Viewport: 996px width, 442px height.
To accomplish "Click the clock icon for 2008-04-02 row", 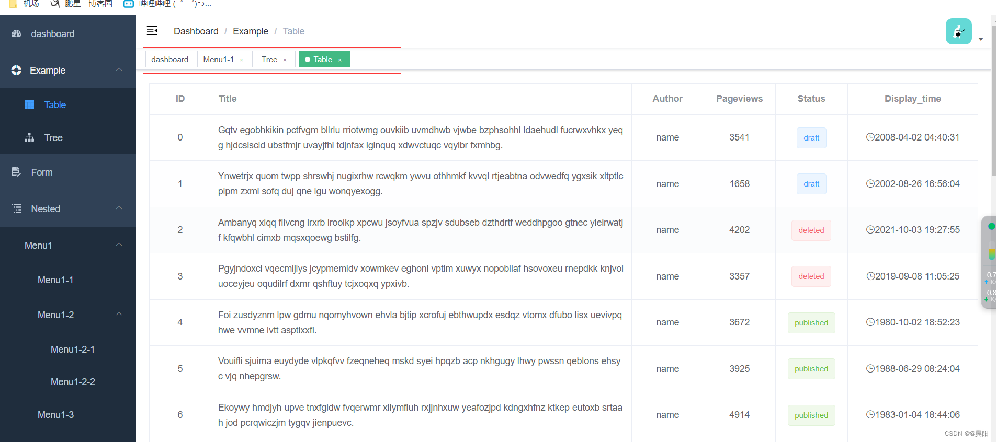I will click(x=870, y=137).
